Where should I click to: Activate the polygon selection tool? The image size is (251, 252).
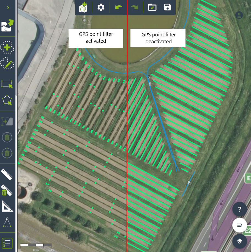pyautogui.click(x=7, y=100)
